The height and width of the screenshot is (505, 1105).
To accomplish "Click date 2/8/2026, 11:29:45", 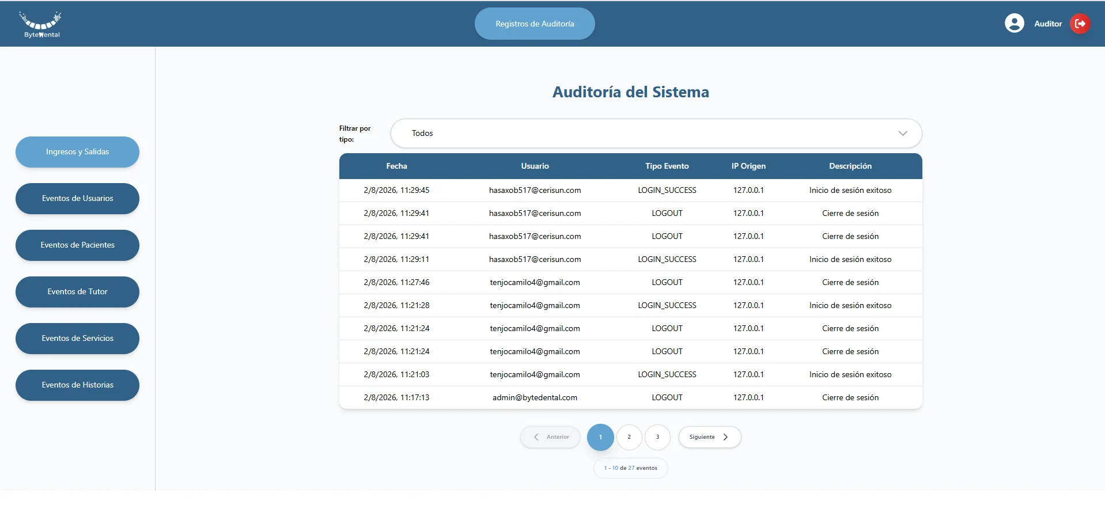I will point(396,190).
